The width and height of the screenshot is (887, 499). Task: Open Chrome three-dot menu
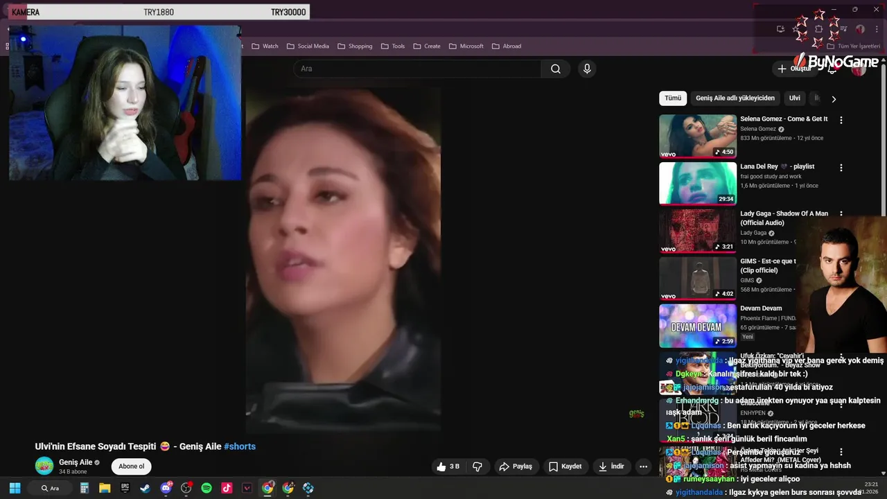point(877,29)
